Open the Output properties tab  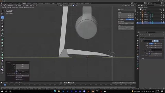pos(138,41)
